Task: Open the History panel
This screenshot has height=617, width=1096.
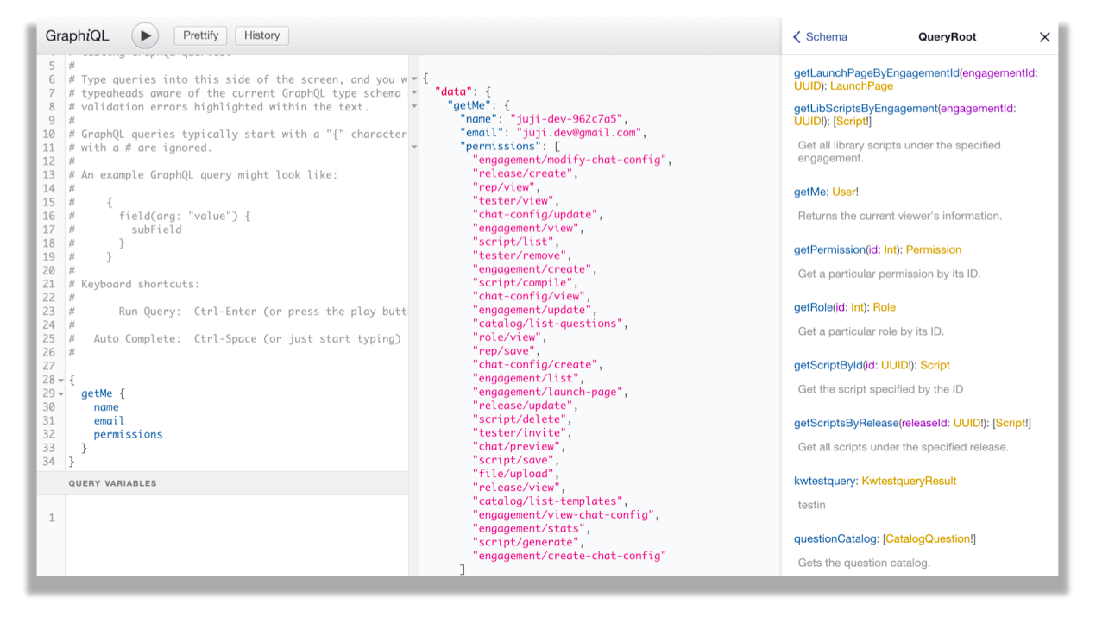Action: (x=261, y=35)
